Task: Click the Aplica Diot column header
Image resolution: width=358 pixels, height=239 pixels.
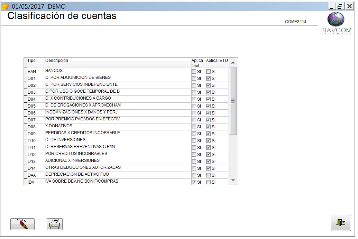Action: [x=198, y=63]
